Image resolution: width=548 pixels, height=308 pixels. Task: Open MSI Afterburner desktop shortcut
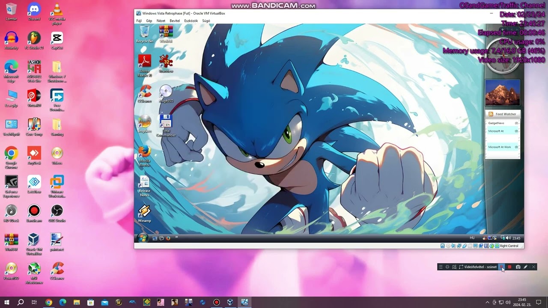[x=34, y=272]
